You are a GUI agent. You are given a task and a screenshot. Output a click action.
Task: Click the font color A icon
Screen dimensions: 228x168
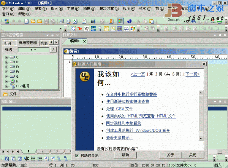click(46, 159)
